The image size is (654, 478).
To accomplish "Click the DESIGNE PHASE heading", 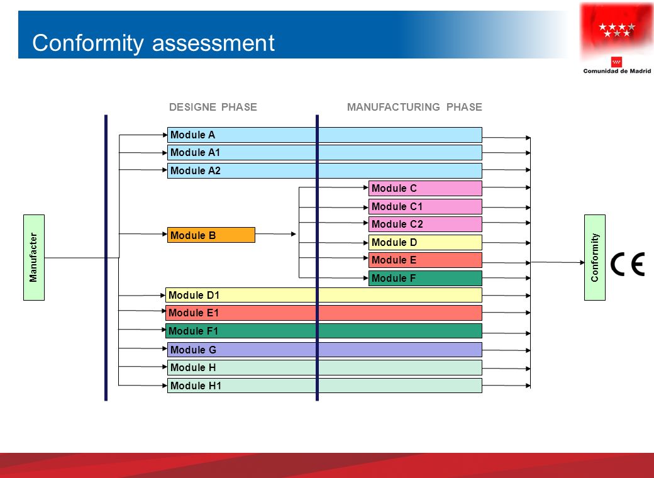I will click(213, 107).
